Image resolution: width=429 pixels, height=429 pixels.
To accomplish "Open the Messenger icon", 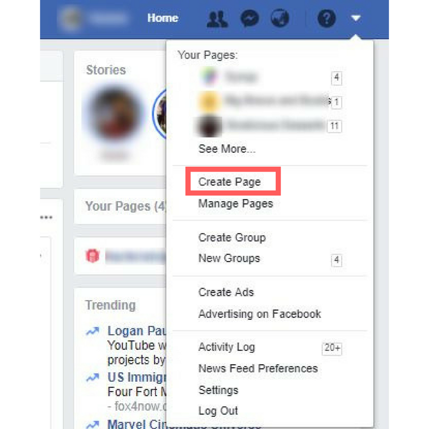I will pyautogui.click(x=249, y=19).
